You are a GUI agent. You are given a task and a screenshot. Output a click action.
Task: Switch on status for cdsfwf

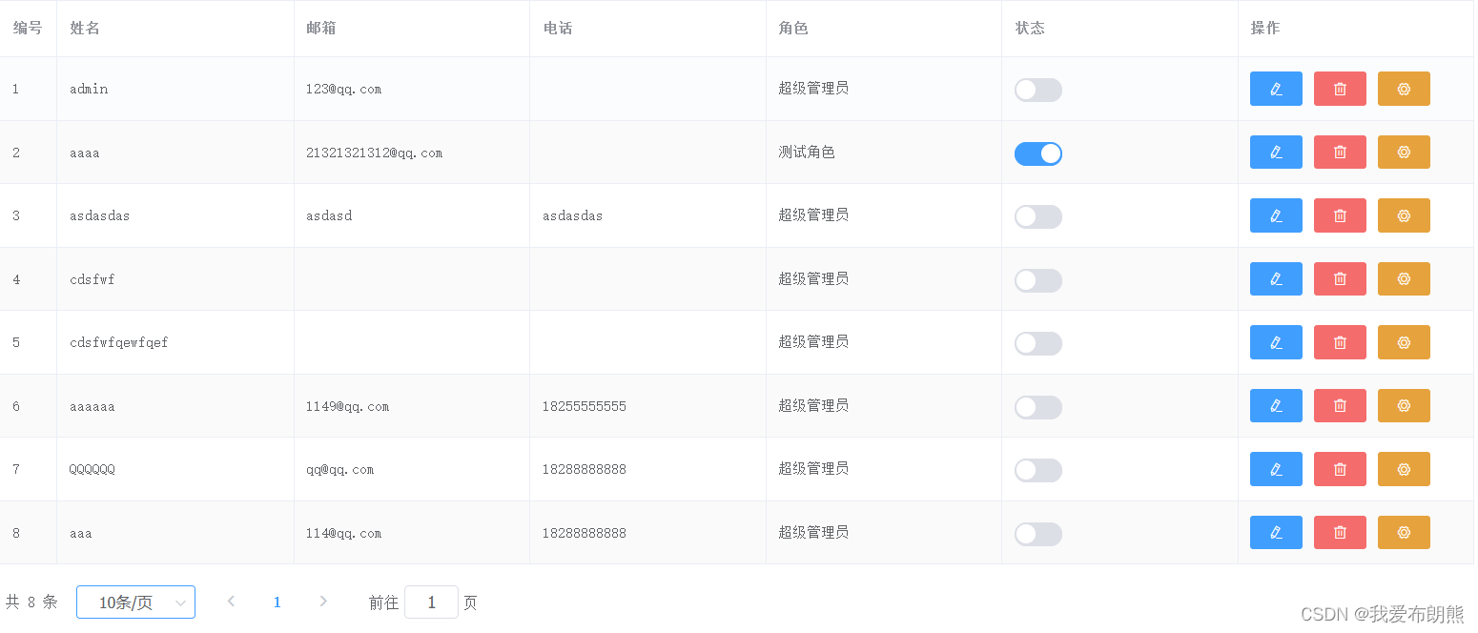(x=1037, y=280)
